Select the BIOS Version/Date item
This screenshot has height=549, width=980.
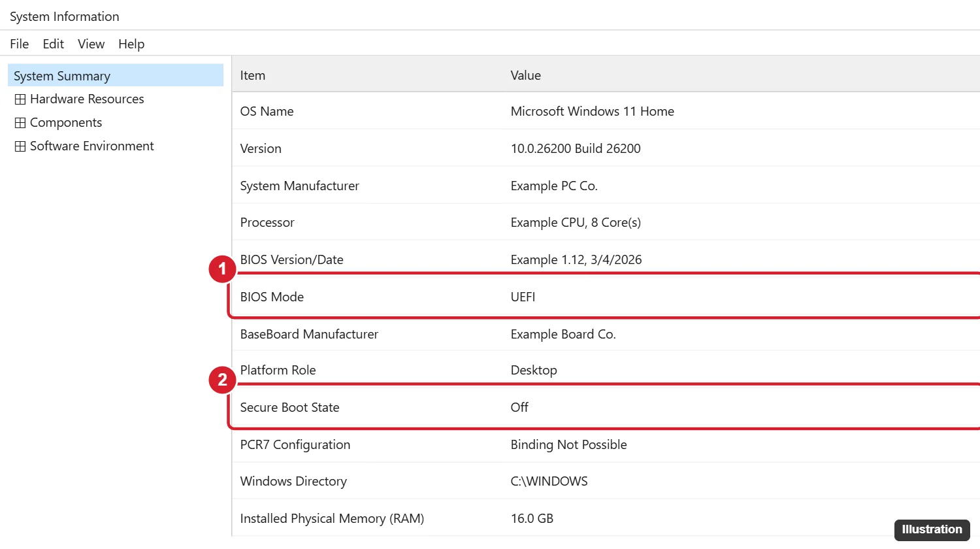pos(291,259)
